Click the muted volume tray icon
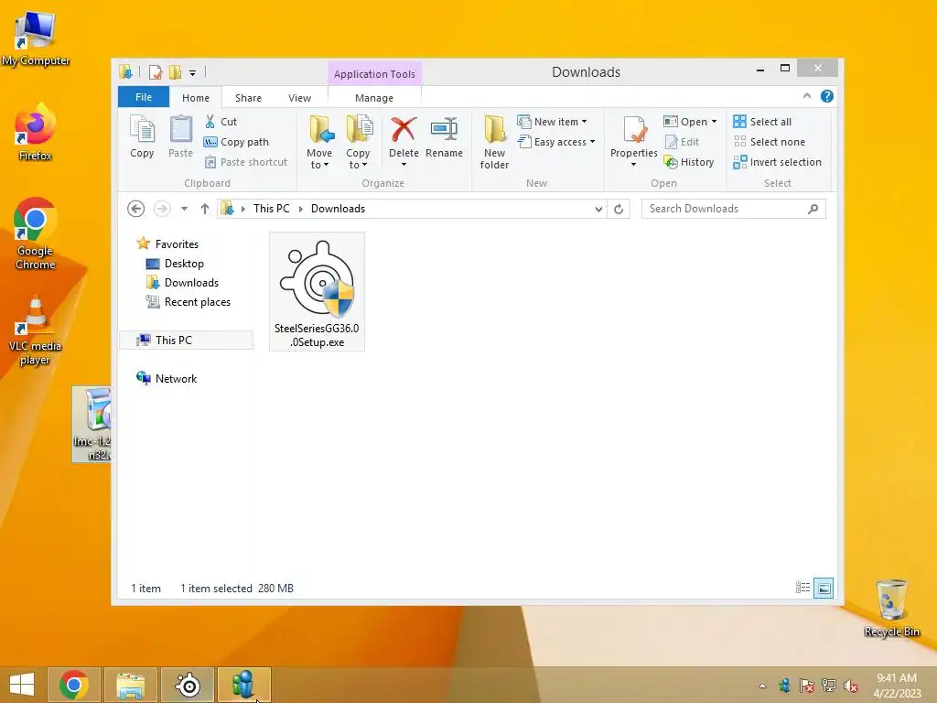 pyautogui.click(x=851, y=686)
